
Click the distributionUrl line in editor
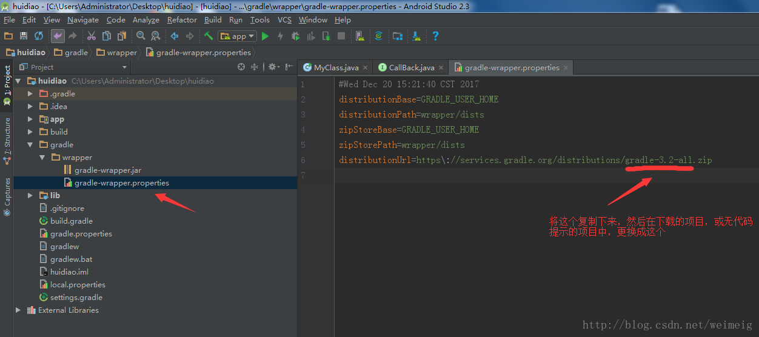525,160
